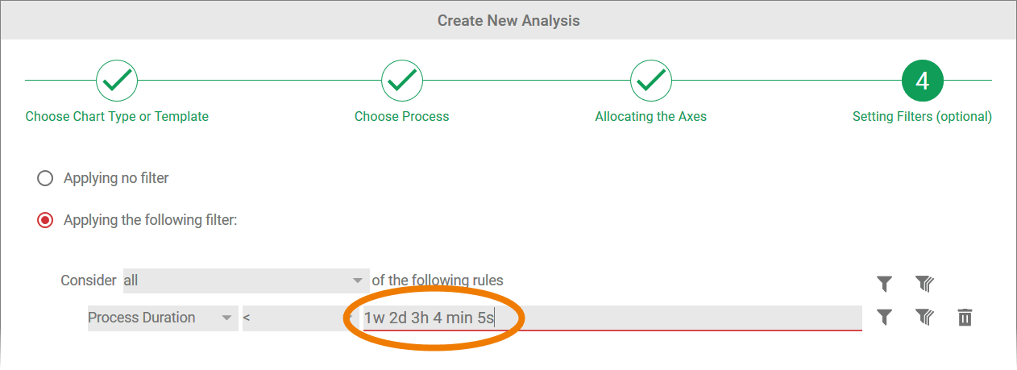Click single funnel icon in Process Duration row

(x=884, y=318)
